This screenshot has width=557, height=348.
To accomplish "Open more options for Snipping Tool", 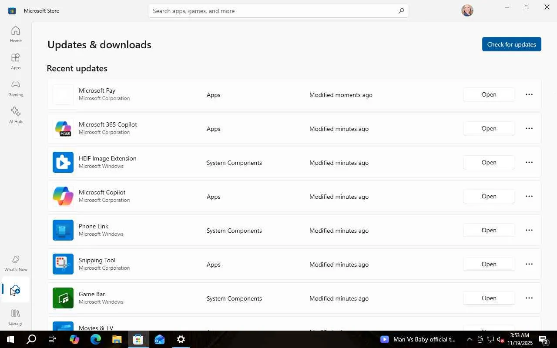I will tap(529, 264).
